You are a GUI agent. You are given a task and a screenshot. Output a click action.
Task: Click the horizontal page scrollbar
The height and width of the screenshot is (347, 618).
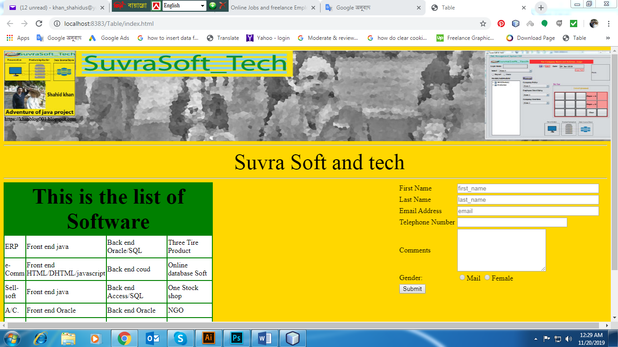pyautogui.click(x=303, y=326)
